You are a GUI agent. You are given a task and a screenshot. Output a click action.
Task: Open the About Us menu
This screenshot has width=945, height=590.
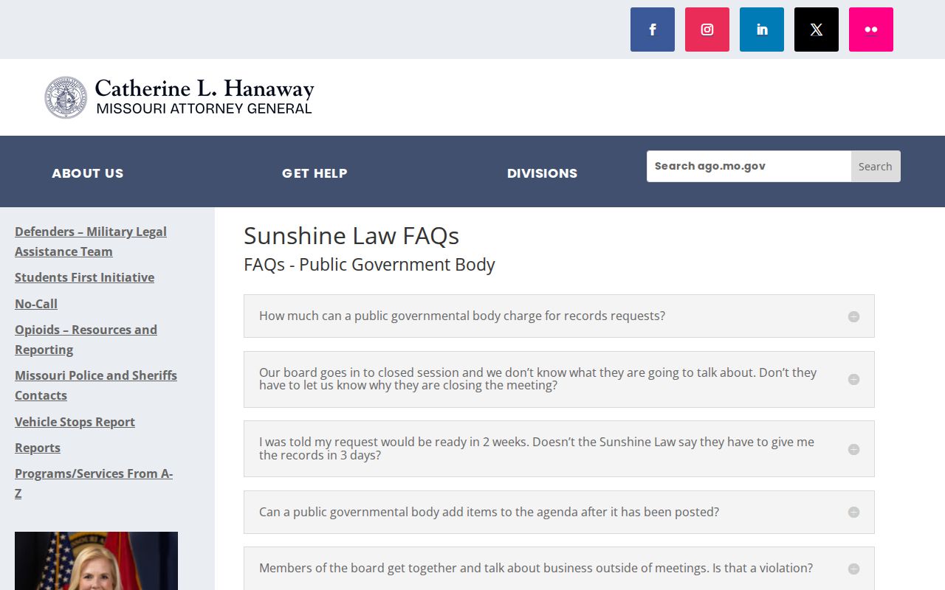click(x=87, y=173)
